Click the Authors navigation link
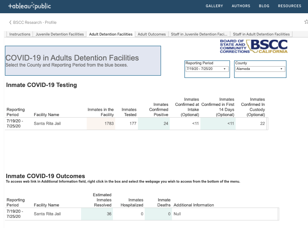The height and width of the screenshot is (228, 308). click(x=241, y=6)
